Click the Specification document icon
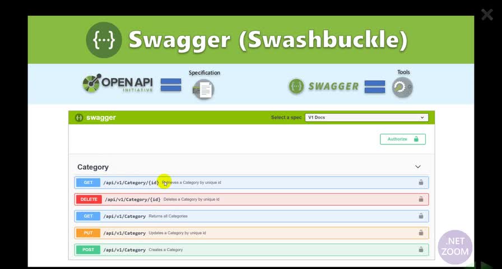This screenshot has width=502, height=269. coord(203,89)
